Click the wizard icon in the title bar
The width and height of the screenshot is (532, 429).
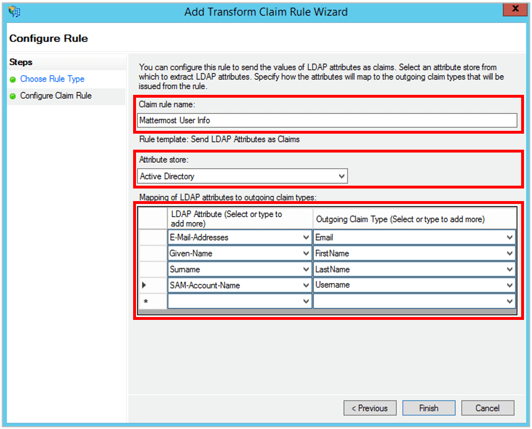coord(13,11)
